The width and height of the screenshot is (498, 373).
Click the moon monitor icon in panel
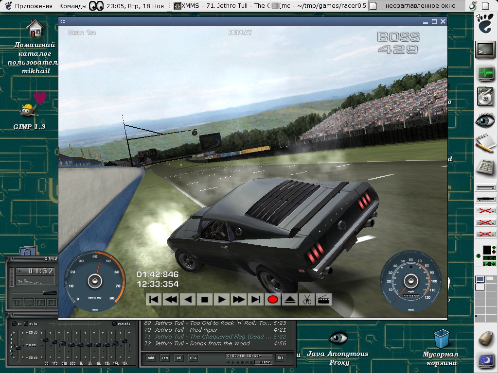485,361
